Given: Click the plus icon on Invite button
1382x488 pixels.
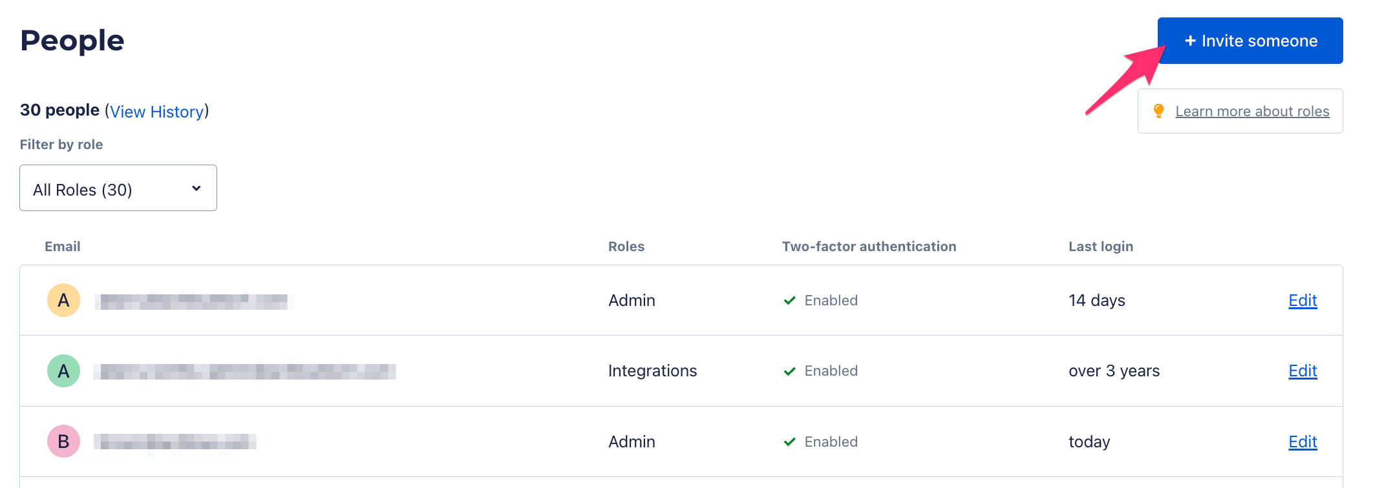Looking at the screenshot, I should [1190, 41].
